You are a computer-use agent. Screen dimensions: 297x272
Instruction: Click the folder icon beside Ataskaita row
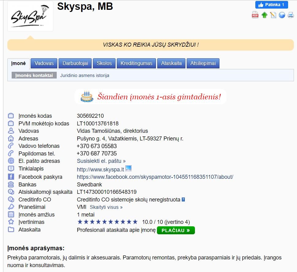(11, 230)
